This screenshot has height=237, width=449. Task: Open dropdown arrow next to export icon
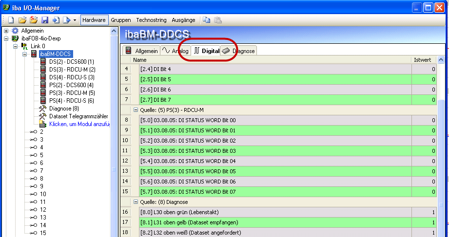[x=75, y=20]
